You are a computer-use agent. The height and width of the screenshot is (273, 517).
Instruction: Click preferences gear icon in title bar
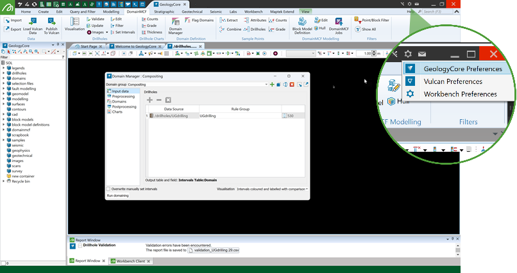click(409, 4)
